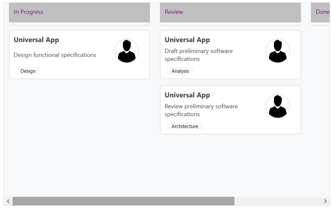The width and height of the screenshot is (331, 209).
Task: Click avatar on Review preliminary software specifications card
Action: pos(278,106)
